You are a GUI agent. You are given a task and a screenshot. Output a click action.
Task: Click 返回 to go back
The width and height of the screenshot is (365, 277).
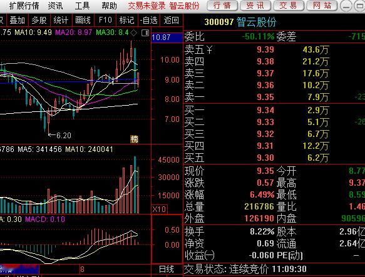172,20
